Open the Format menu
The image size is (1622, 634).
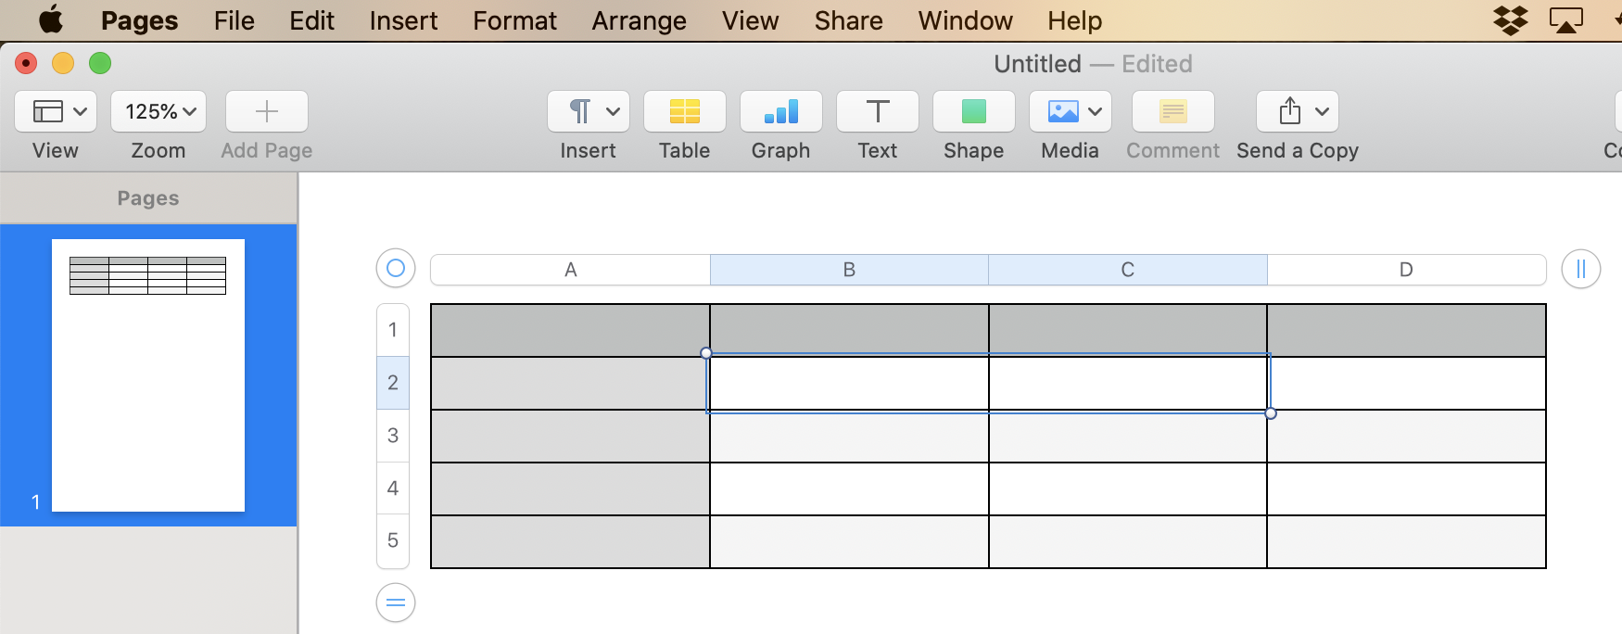514,20
